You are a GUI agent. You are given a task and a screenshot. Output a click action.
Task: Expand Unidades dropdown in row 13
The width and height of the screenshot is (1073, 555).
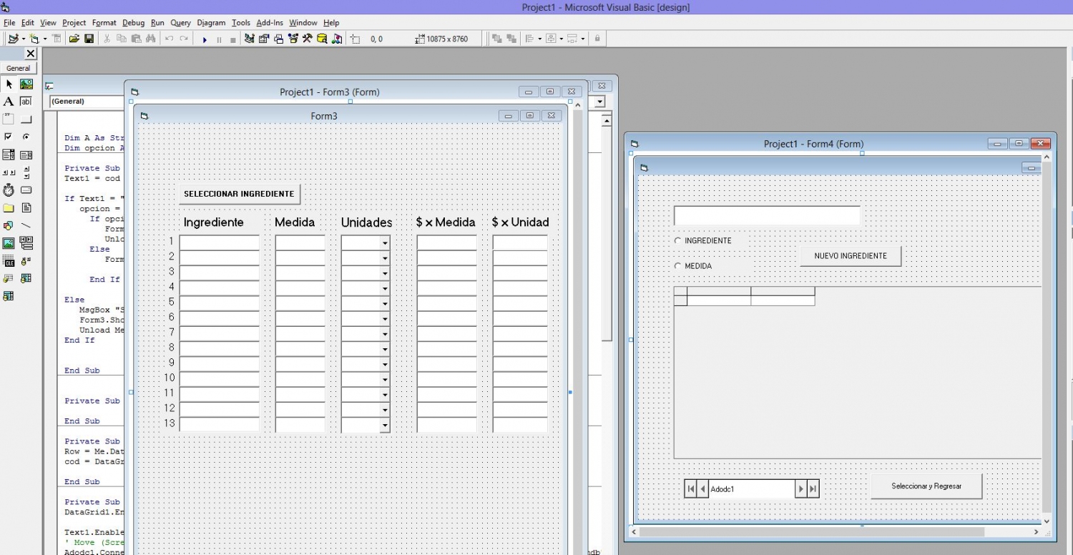[x=385, y=426]
